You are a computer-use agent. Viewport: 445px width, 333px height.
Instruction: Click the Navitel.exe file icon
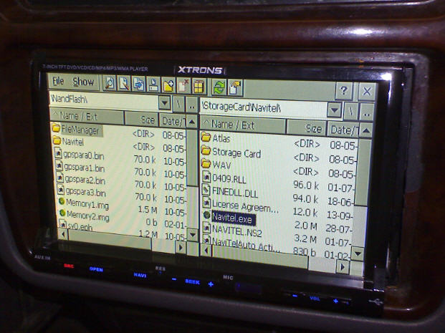click(206, 215)
